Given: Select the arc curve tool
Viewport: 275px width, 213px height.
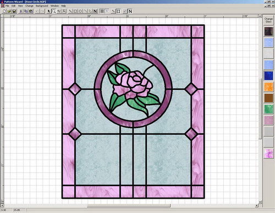Looking at the screenshot, I should 85,11.
